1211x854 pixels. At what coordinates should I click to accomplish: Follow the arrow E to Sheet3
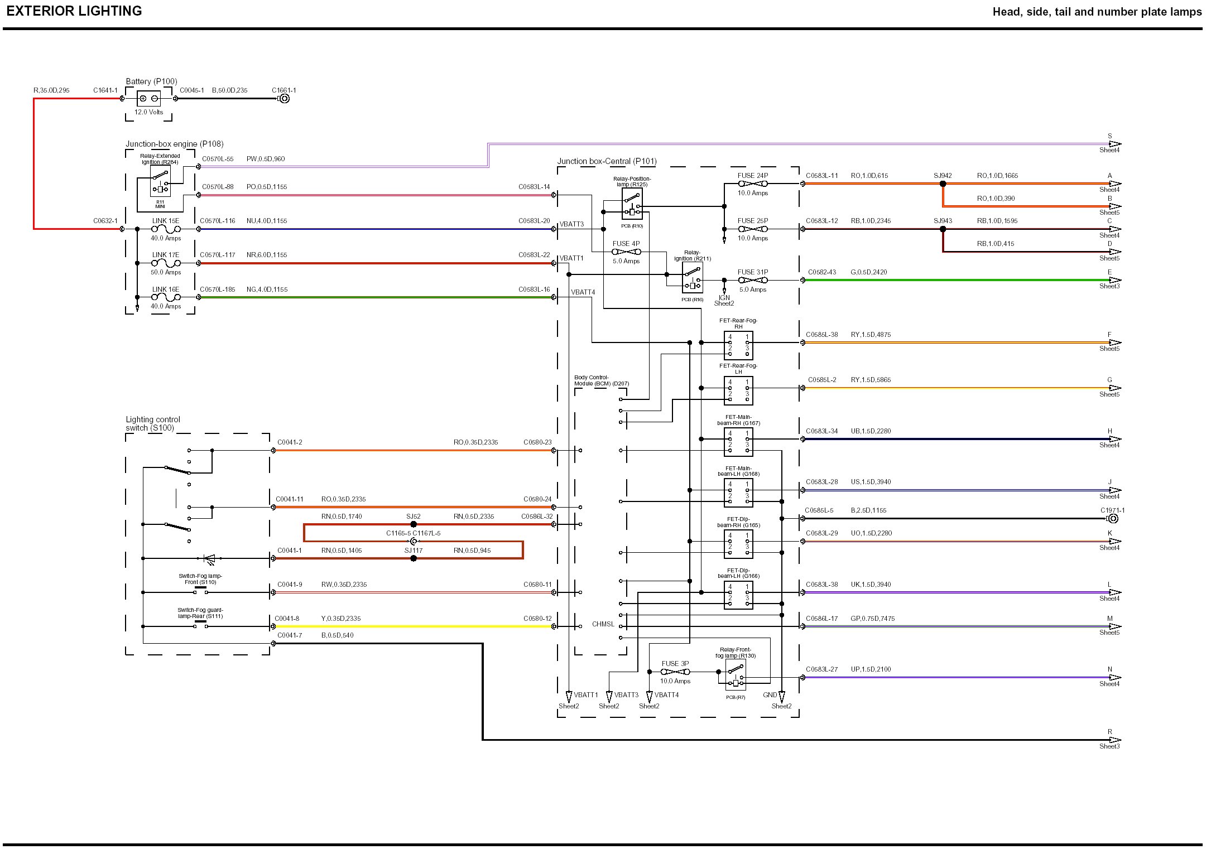pos(1114,280)
